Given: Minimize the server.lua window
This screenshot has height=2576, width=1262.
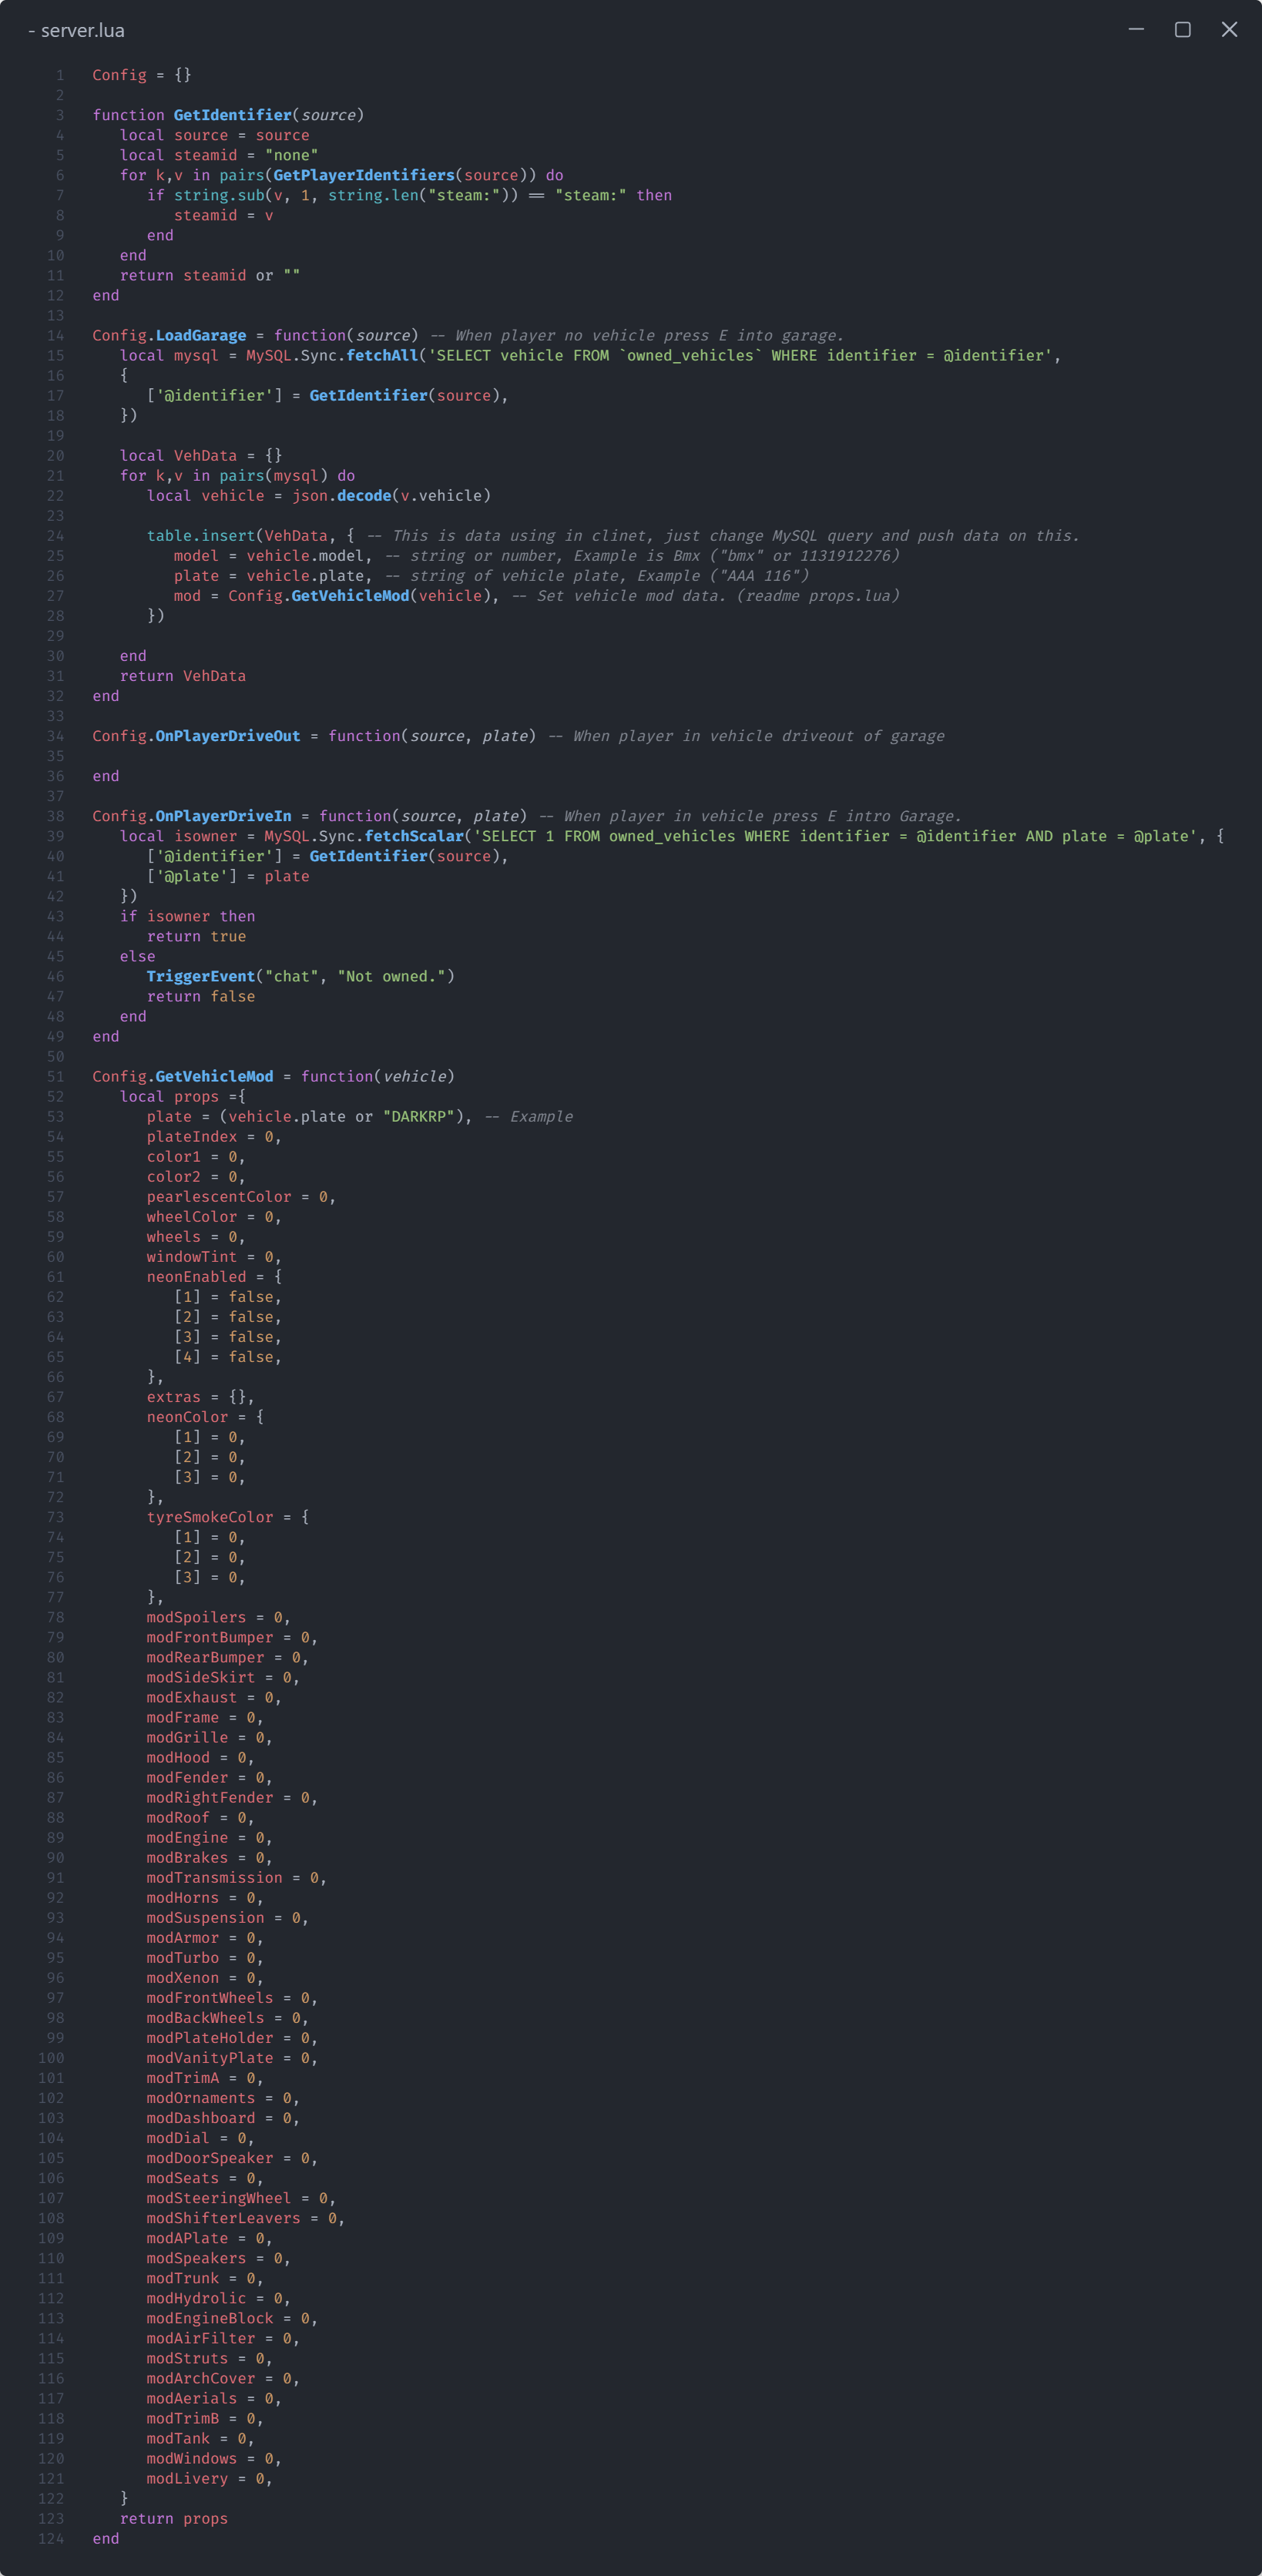Looking at the screenshot, I should click(1136, 29).
